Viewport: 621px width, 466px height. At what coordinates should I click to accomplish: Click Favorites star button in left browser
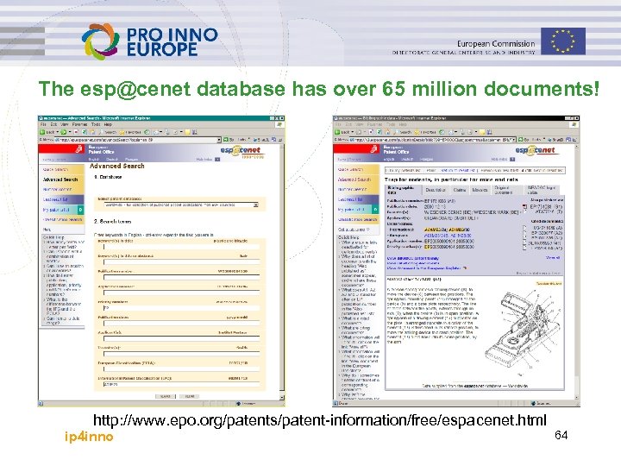(x=130, y=132)
